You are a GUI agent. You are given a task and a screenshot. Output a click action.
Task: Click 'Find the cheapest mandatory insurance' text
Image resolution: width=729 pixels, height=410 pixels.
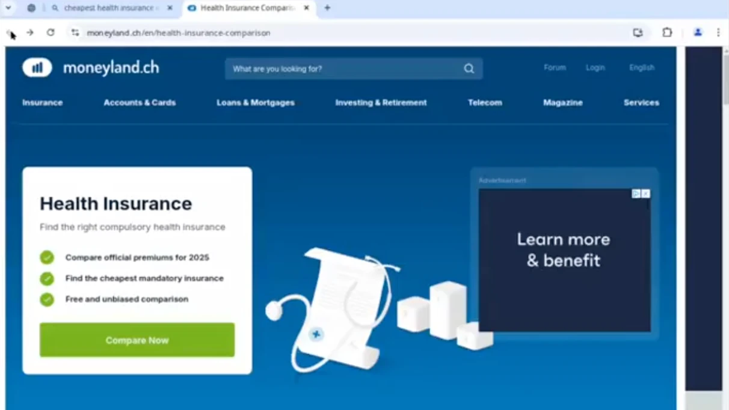pyautogui.click(x=144, y=278)
